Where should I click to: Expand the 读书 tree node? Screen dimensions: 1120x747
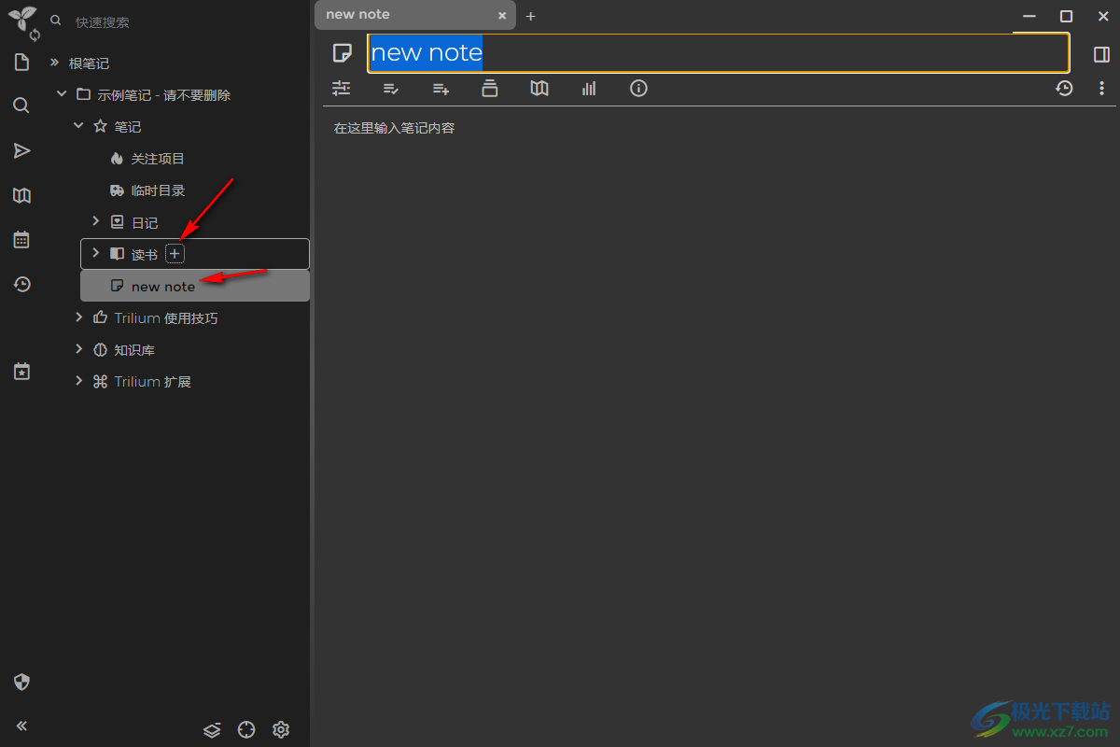tap(95, 253)
